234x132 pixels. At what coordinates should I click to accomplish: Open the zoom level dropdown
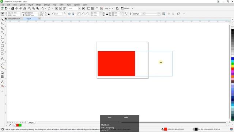tap(79, 8)
